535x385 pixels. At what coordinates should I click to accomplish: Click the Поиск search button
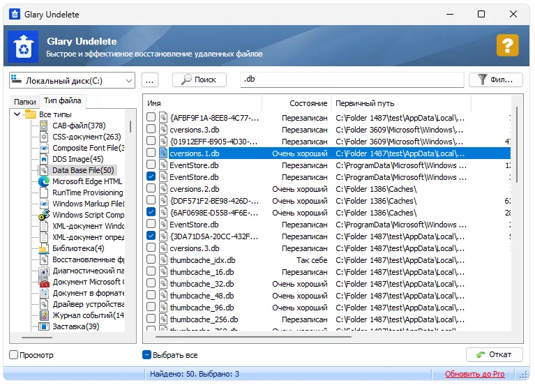[199, 80]
